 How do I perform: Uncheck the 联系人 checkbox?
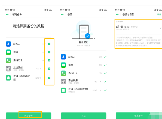49,44
